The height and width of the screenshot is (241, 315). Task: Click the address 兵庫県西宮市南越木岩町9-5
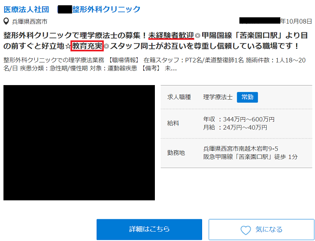coord(240,149)
